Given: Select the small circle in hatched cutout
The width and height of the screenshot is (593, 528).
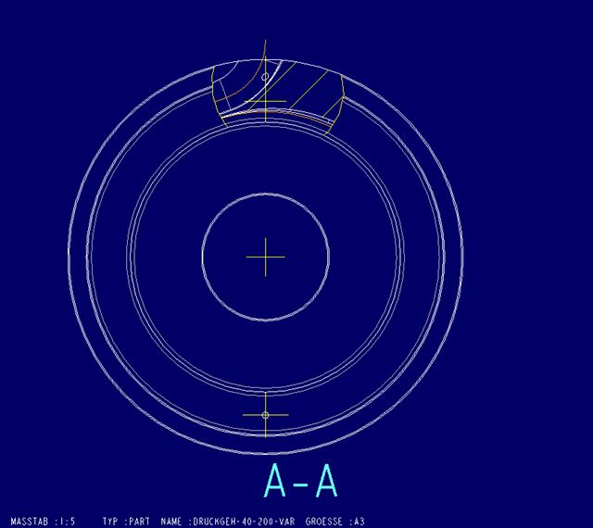Looking at the screenshot, I should (x=265, y=77).
